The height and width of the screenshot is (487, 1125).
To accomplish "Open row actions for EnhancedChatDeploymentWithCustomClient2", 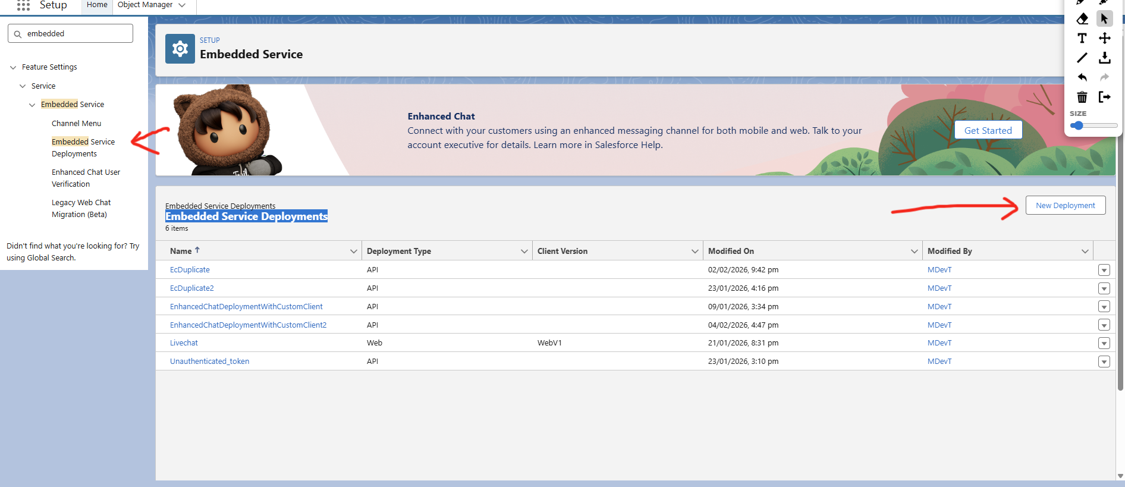I will tap(1104, 325).
